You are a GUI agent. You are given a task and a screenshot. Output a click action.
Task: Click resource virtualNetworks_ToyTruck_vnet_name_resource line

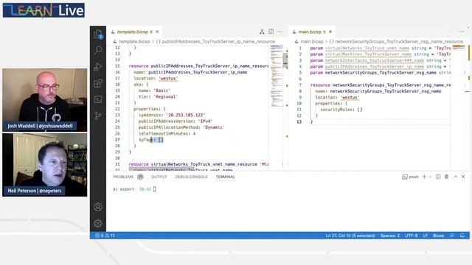(198, 164)
